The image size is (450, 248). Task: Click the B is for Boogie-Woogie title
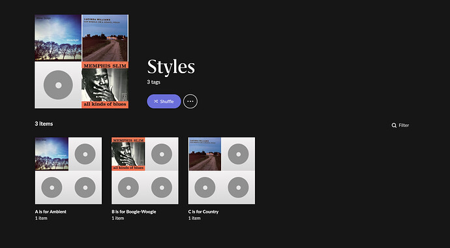click(x=134, y=212)
